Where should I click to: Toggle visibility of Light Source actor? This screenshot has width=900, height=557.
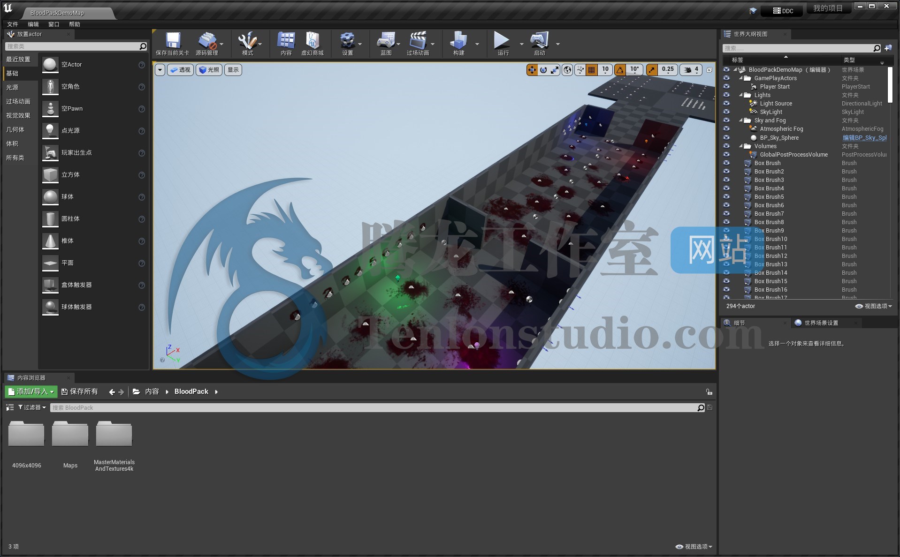[x=726, y=104]
